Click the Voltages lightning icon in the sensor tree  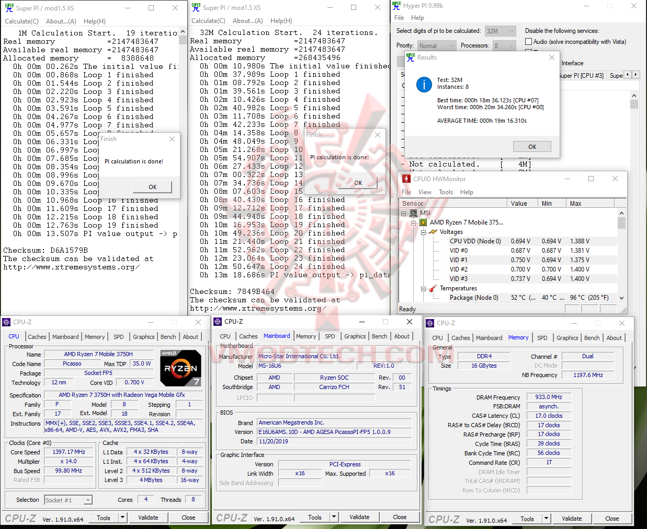(x=433, y=232)
